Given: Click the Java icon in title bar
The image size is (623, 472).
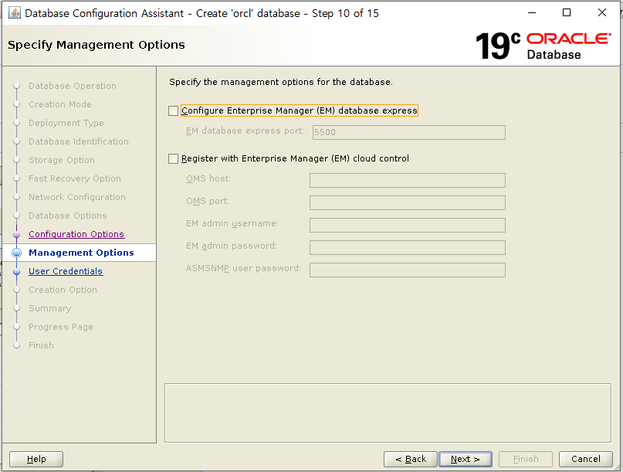Looking at the screenshot, I should tap(15, 12).
